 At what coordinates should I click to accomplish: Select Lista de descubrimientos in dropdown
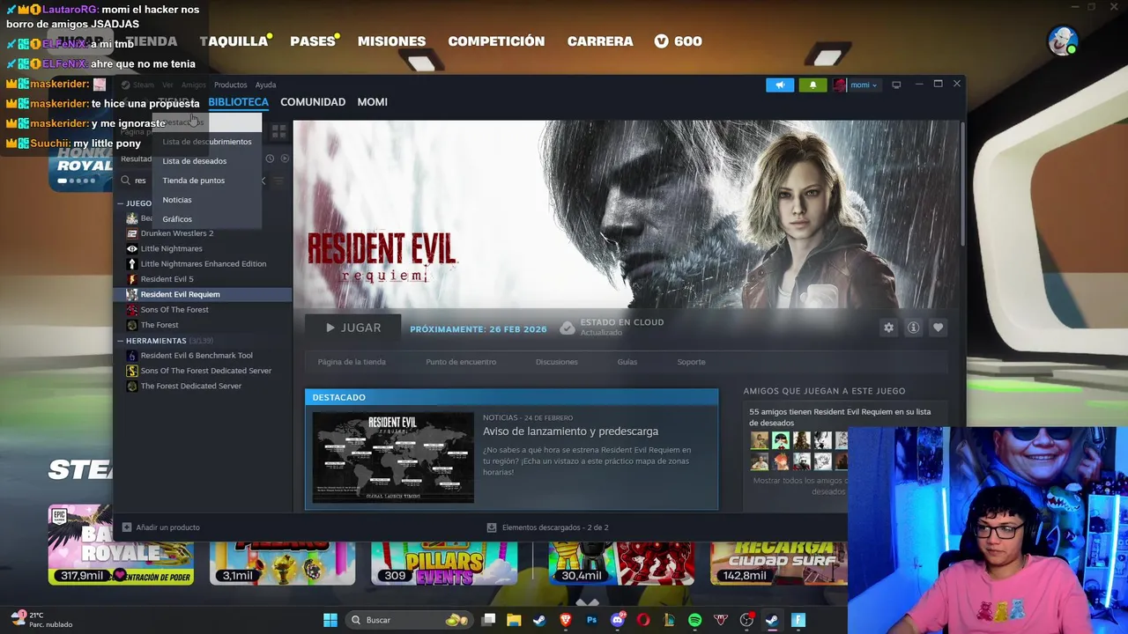click(207, 142)
